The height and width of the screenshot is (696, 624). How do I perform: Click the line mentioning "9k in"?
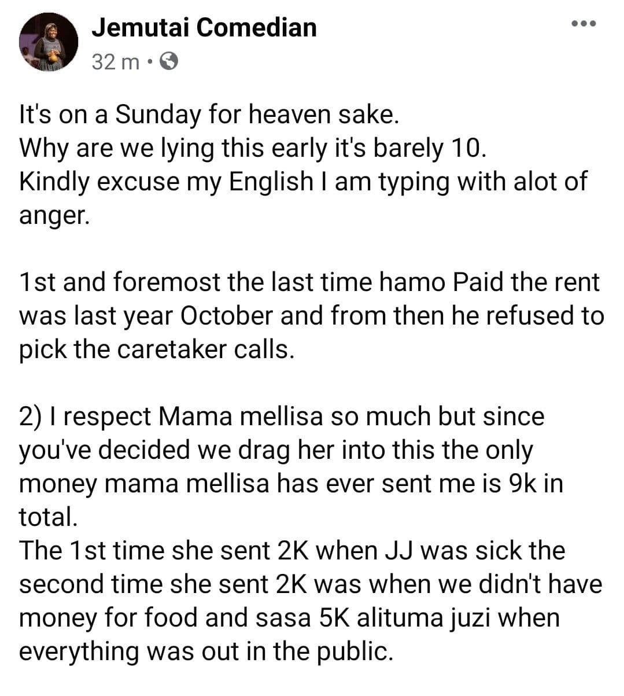point(291,484)
